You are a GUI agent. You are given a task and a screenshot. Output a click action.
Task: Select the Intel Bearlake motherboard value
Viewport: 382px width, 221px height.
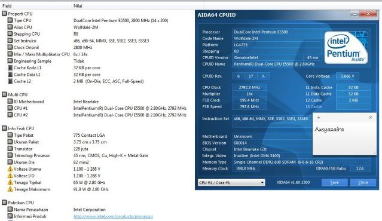pos(86,102)
